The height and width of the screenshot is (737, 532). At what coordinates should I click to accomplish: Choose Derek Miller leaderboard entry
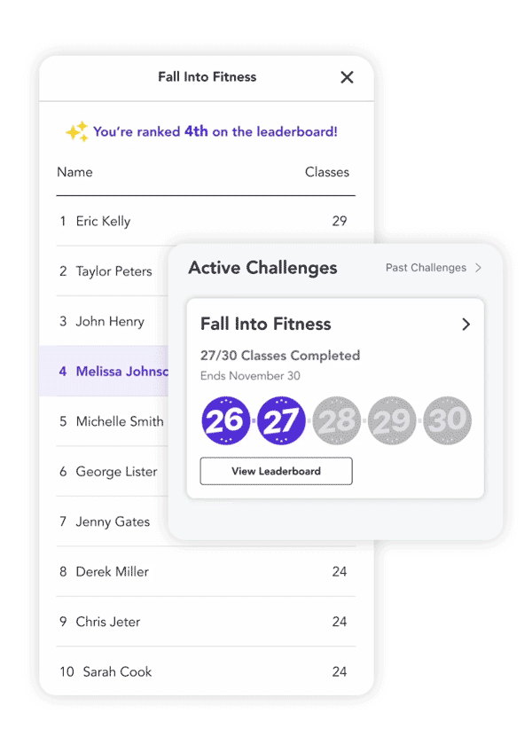tap(206, 571)
